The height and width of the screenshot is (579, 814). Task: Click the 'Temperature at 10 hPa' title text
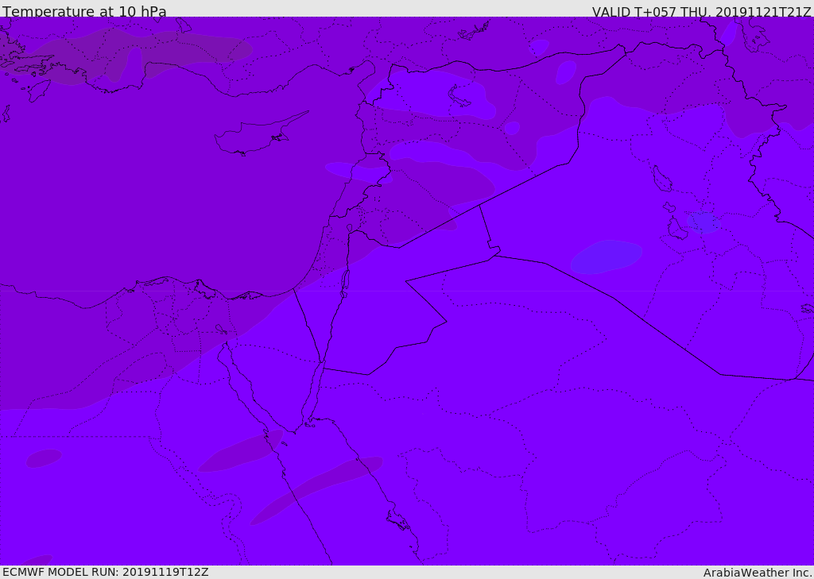84,11
